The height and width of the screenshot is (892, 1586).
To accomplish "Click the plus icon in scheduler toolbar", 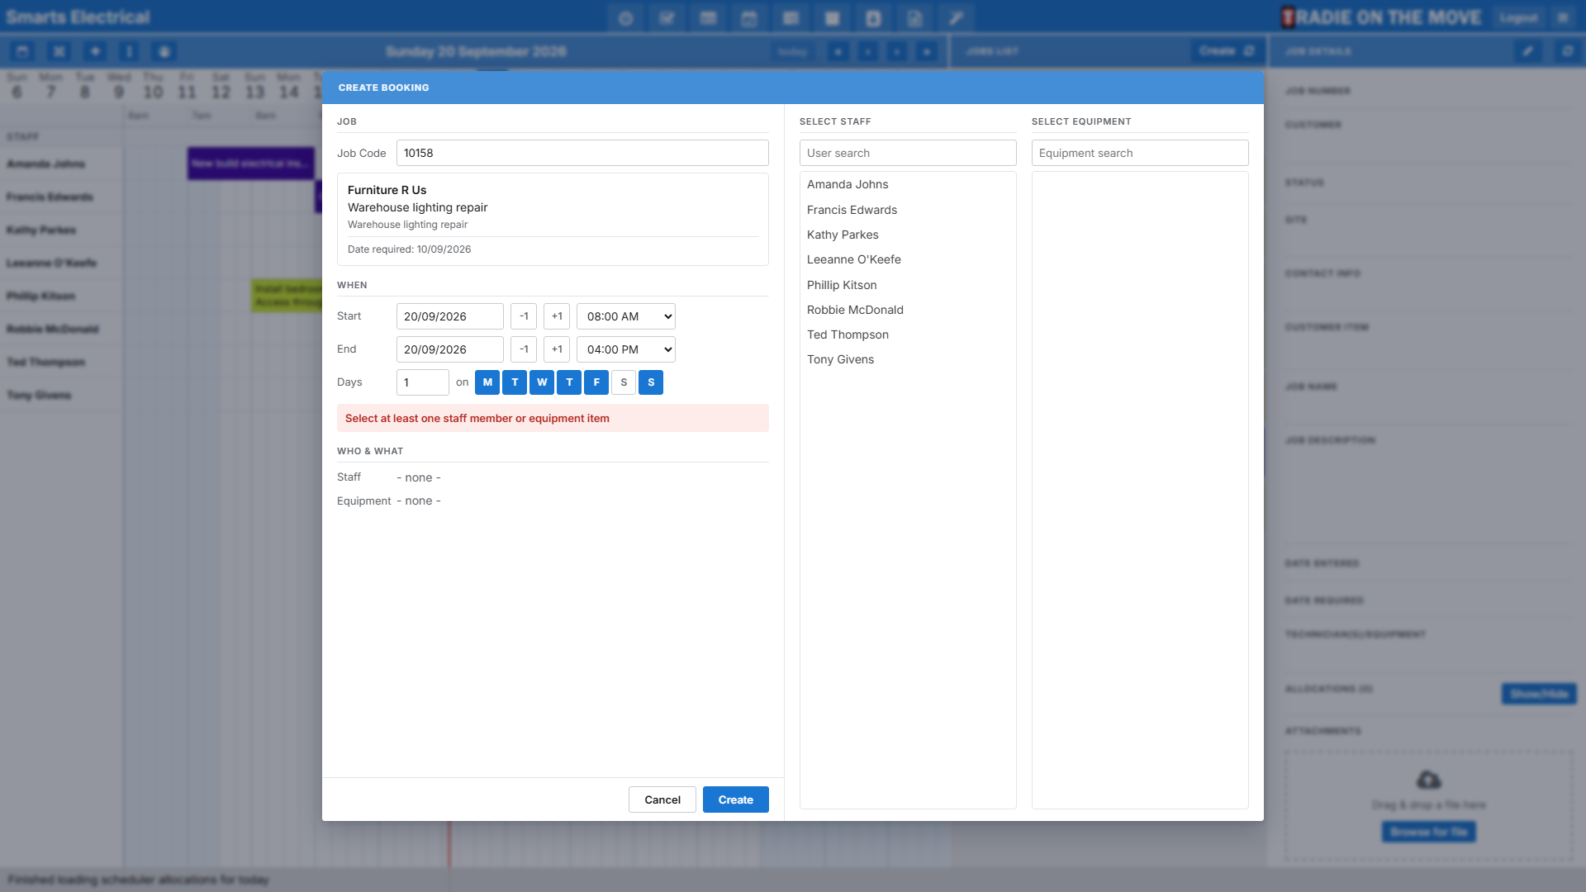I will (x=95, y=51).
